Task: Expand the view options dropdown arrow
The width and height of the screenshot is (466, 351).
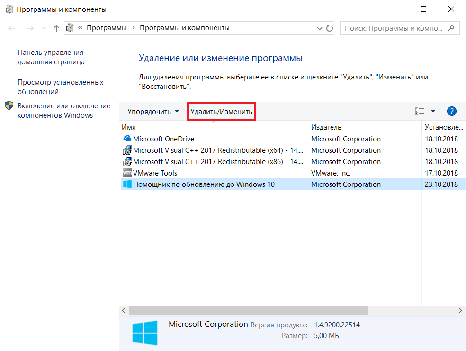Action: point(433,111)
